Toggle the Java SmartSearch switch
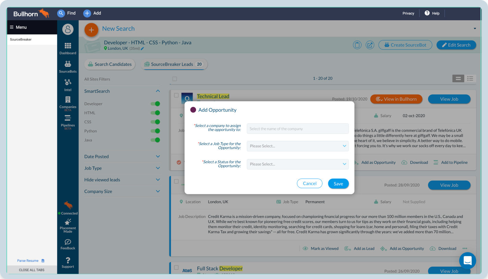 155,140
